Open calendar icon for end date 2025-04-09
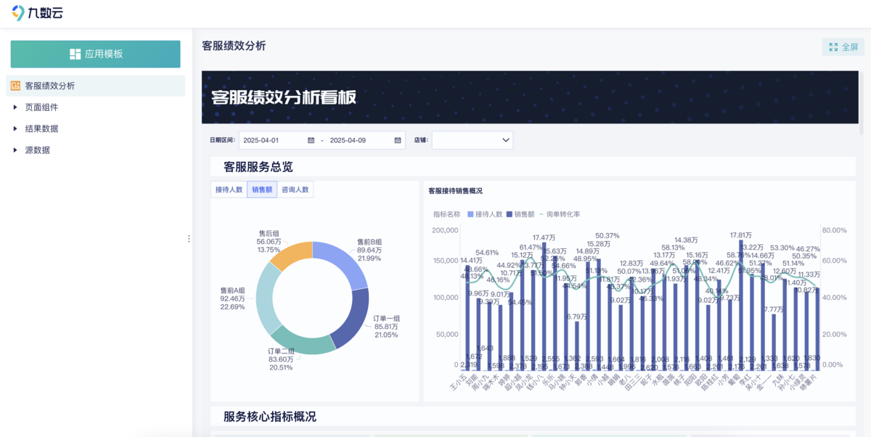The width and height of the screenshot is (871, 437). (x=398, y=141)
